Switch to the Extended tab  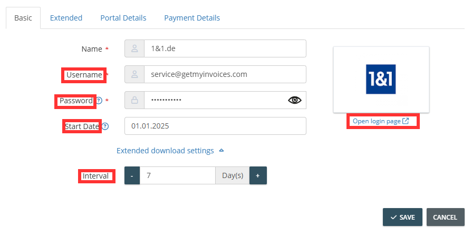[66, 18]
